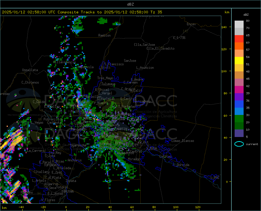Click the 'L_Asuncion' map label
Image resolution: width=261 pixels, height=211 pixels.
pos(145,68)
